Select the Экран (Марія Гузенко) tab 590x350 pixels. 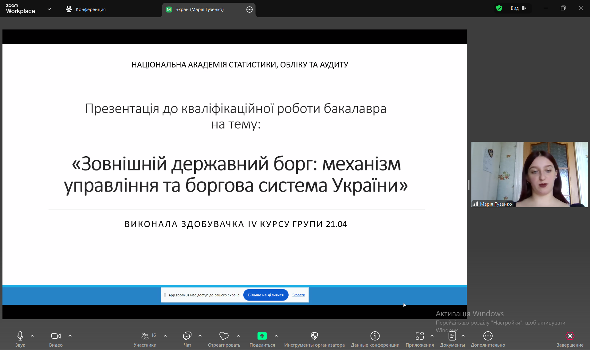[199, 10]
